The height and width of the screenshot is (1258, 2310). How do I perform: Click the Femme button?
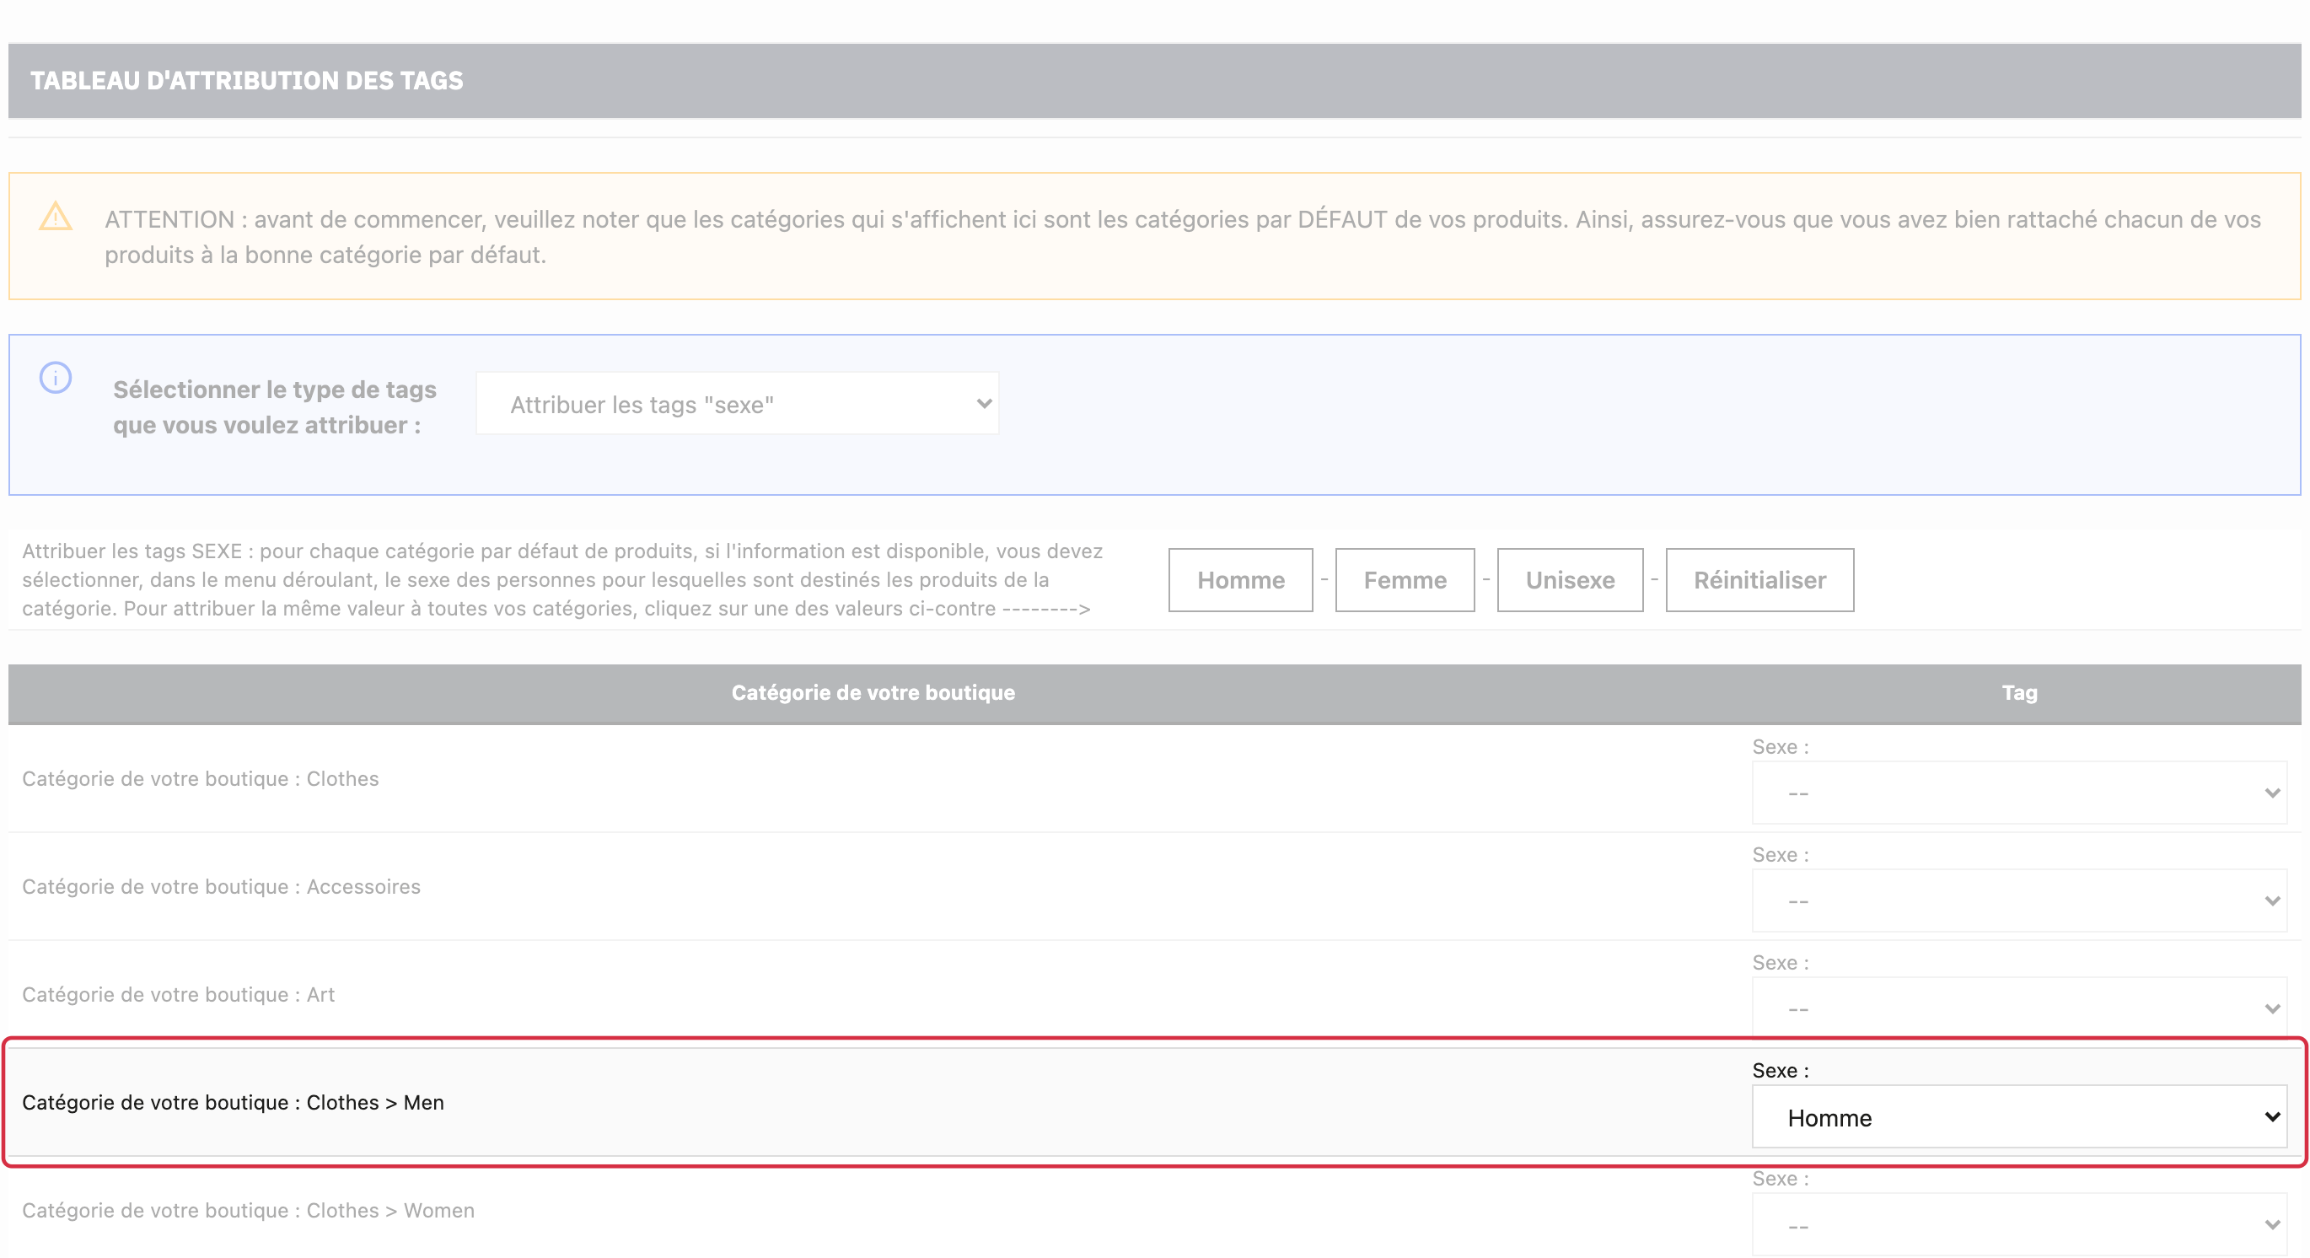coord(1405,580)
